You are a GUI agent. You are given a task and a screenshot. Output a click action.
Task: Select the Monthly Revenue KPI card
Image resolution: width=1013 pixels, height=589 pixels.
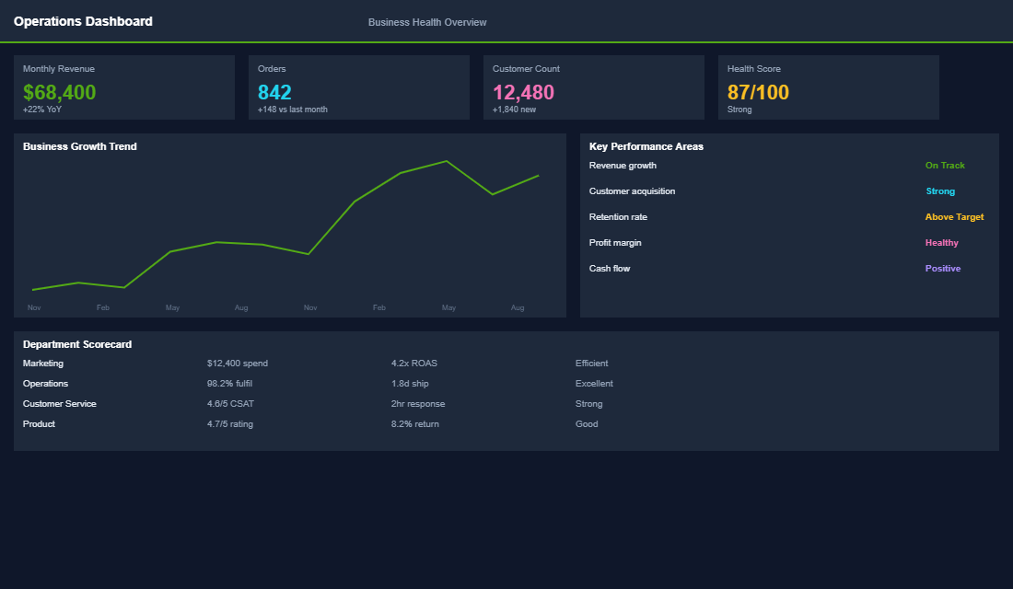[124, 87]
